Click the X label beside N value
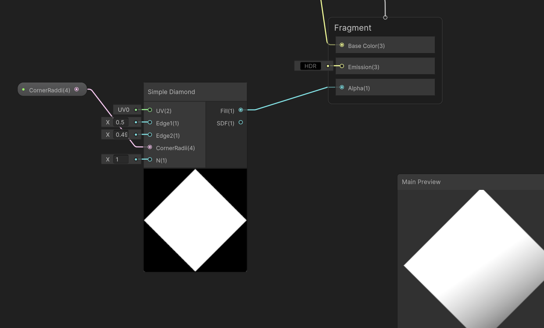This screenshot has height=328, width=544. coord(107,160)
